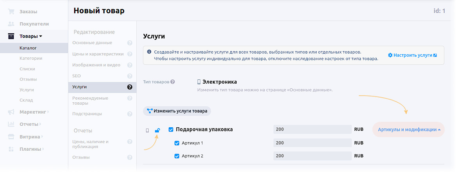Screen dimensions: 456x173
Task: Disable the Артикул 2 checkbox
Action: pyautogui.click(x=177, y=156)
